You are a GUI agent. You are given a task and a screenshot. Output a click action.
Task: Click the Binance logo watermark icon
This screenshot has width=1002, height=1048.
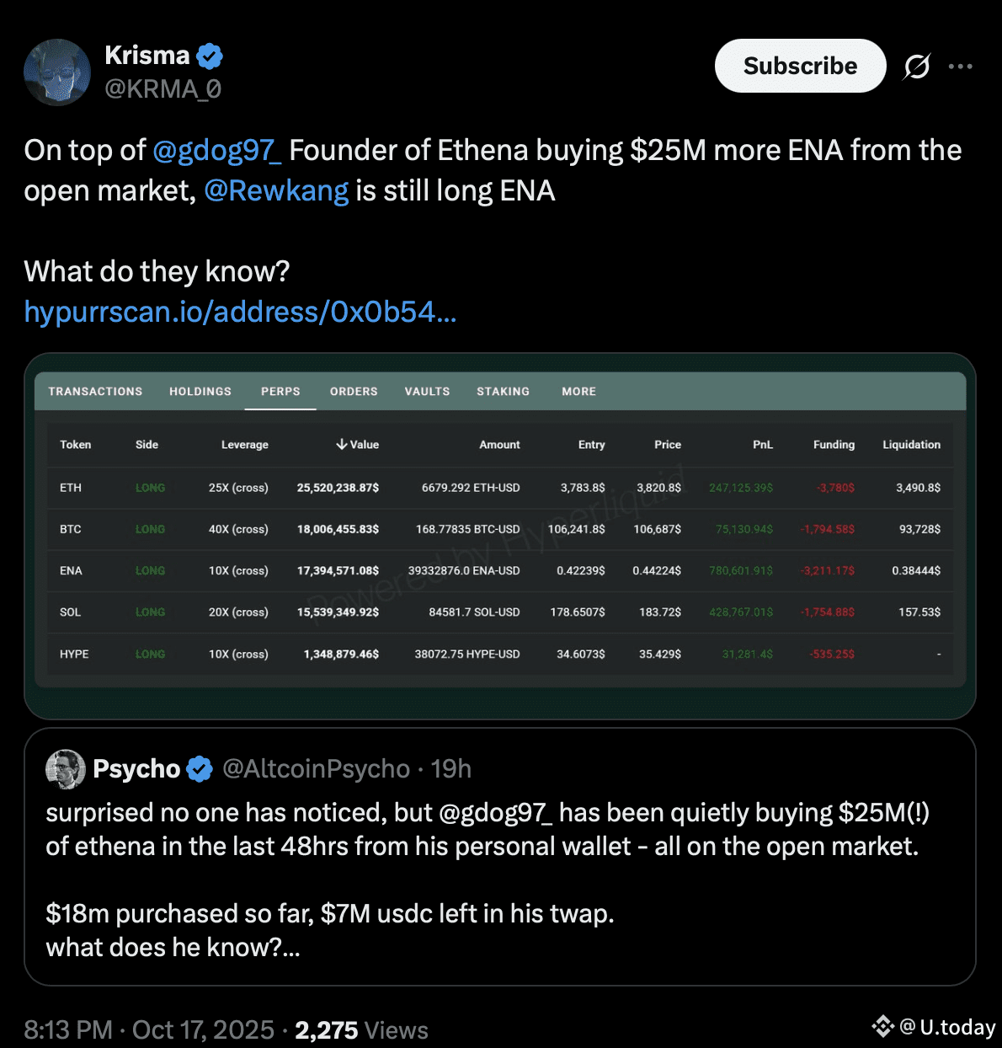click(882, 1026)
